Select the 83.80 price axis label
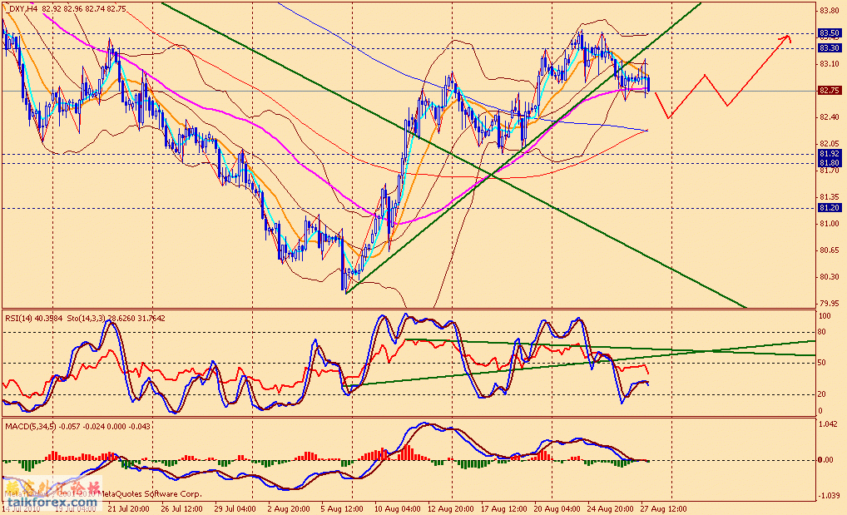847x515 pixels. tap(830, 10)
